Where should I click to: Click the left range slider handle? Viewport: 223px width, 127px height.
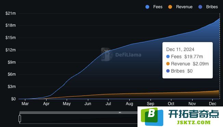tap(20, 118)
